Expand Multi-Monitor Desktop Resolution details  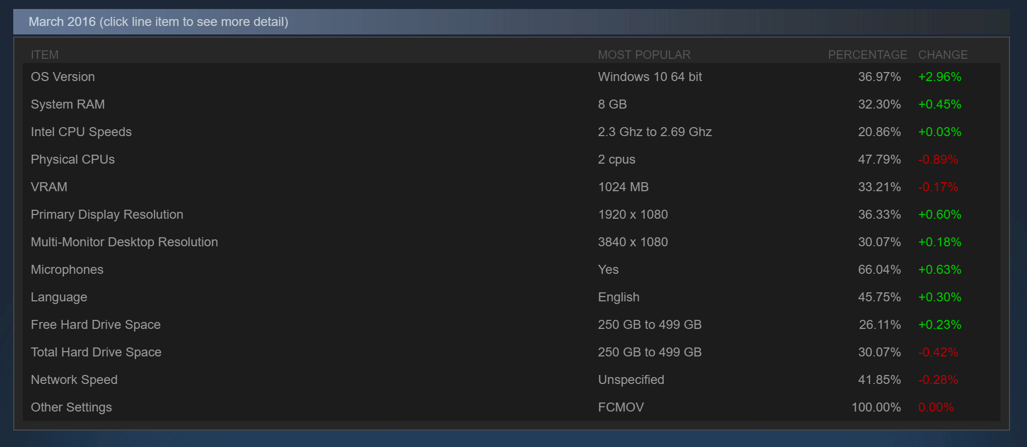124,242
